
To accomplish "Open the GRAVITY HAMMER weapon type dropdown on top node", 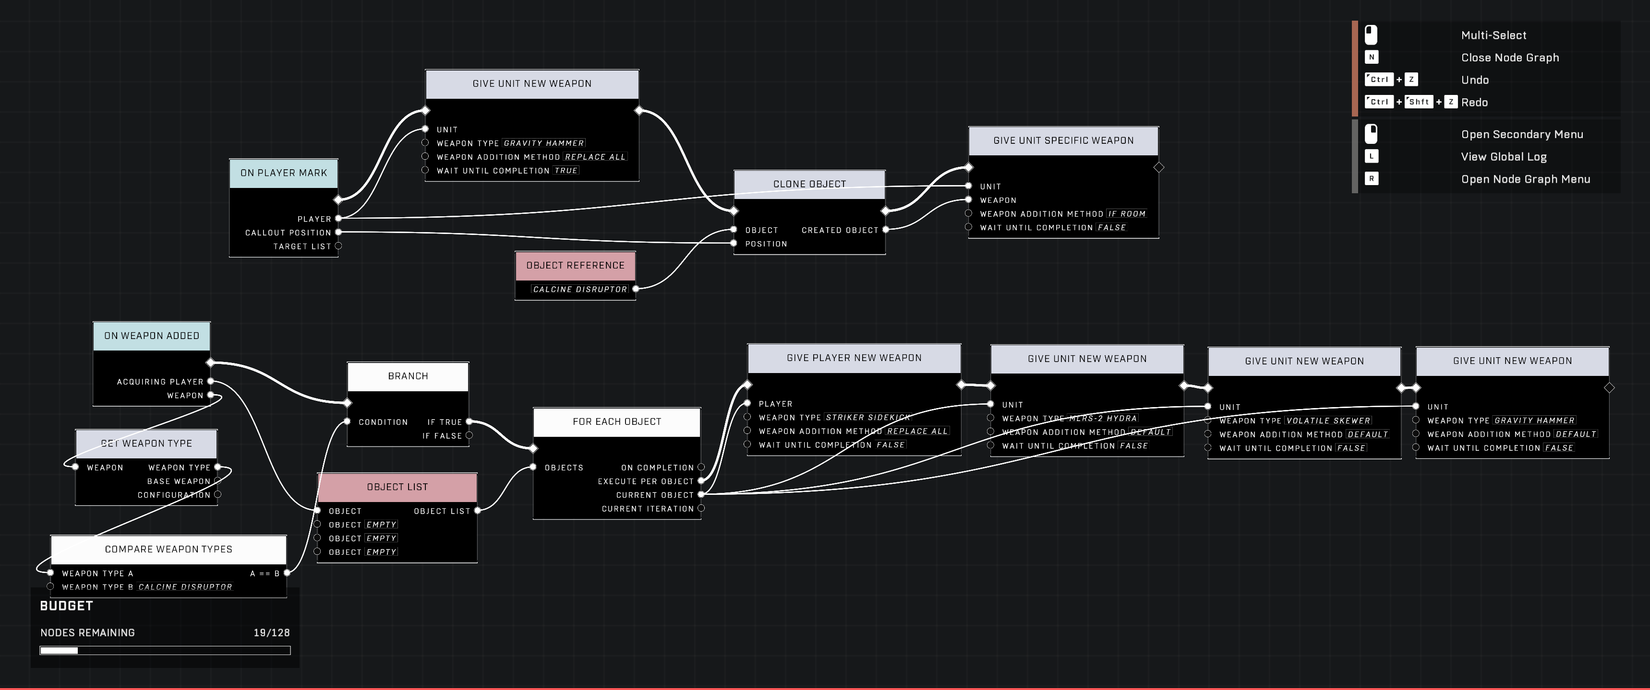I will click(543, 143).
